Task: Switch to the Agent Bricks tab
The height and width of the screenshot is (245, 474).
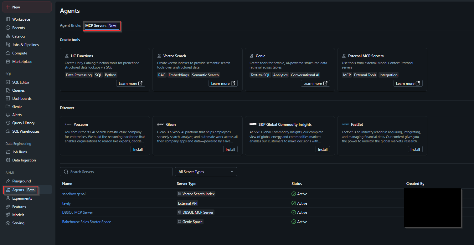Action: [70, 25]
